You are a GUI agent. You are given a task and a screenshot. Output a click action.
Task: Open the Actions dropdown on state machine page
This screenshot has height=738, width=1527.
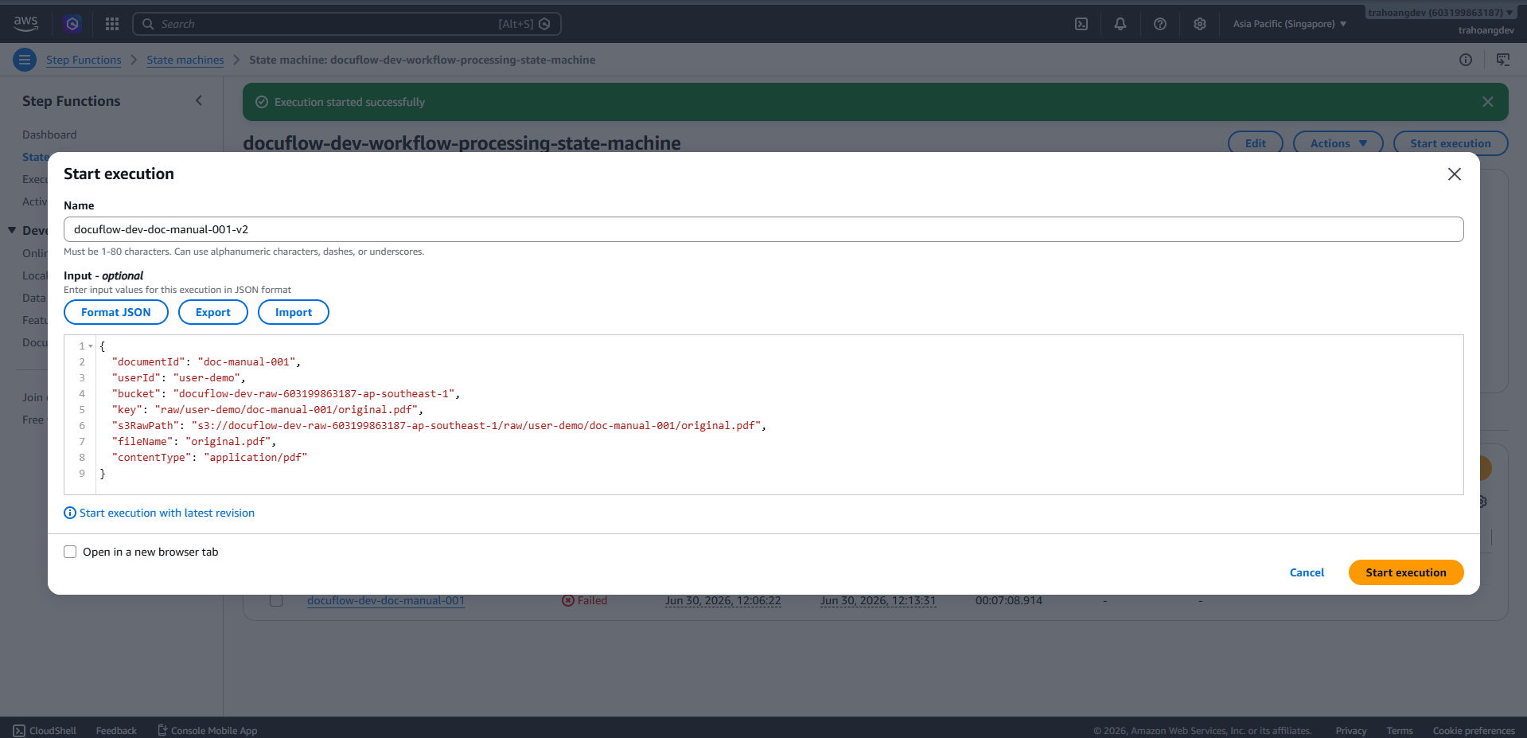click(1338, 143)
